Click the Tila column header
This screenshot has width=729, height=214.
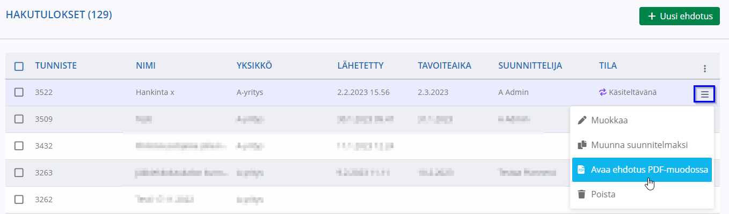pyautogui.click(x=608, y=66)
